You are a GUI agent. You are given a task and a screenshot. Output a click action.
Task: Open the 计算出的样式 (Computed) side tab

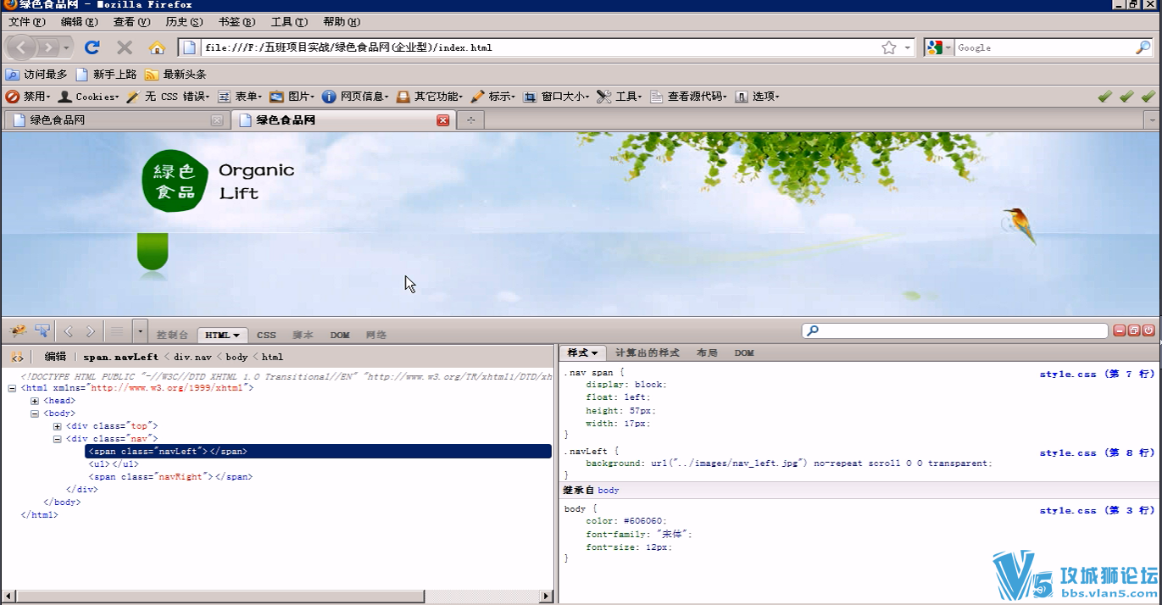(x=648, y=352)
